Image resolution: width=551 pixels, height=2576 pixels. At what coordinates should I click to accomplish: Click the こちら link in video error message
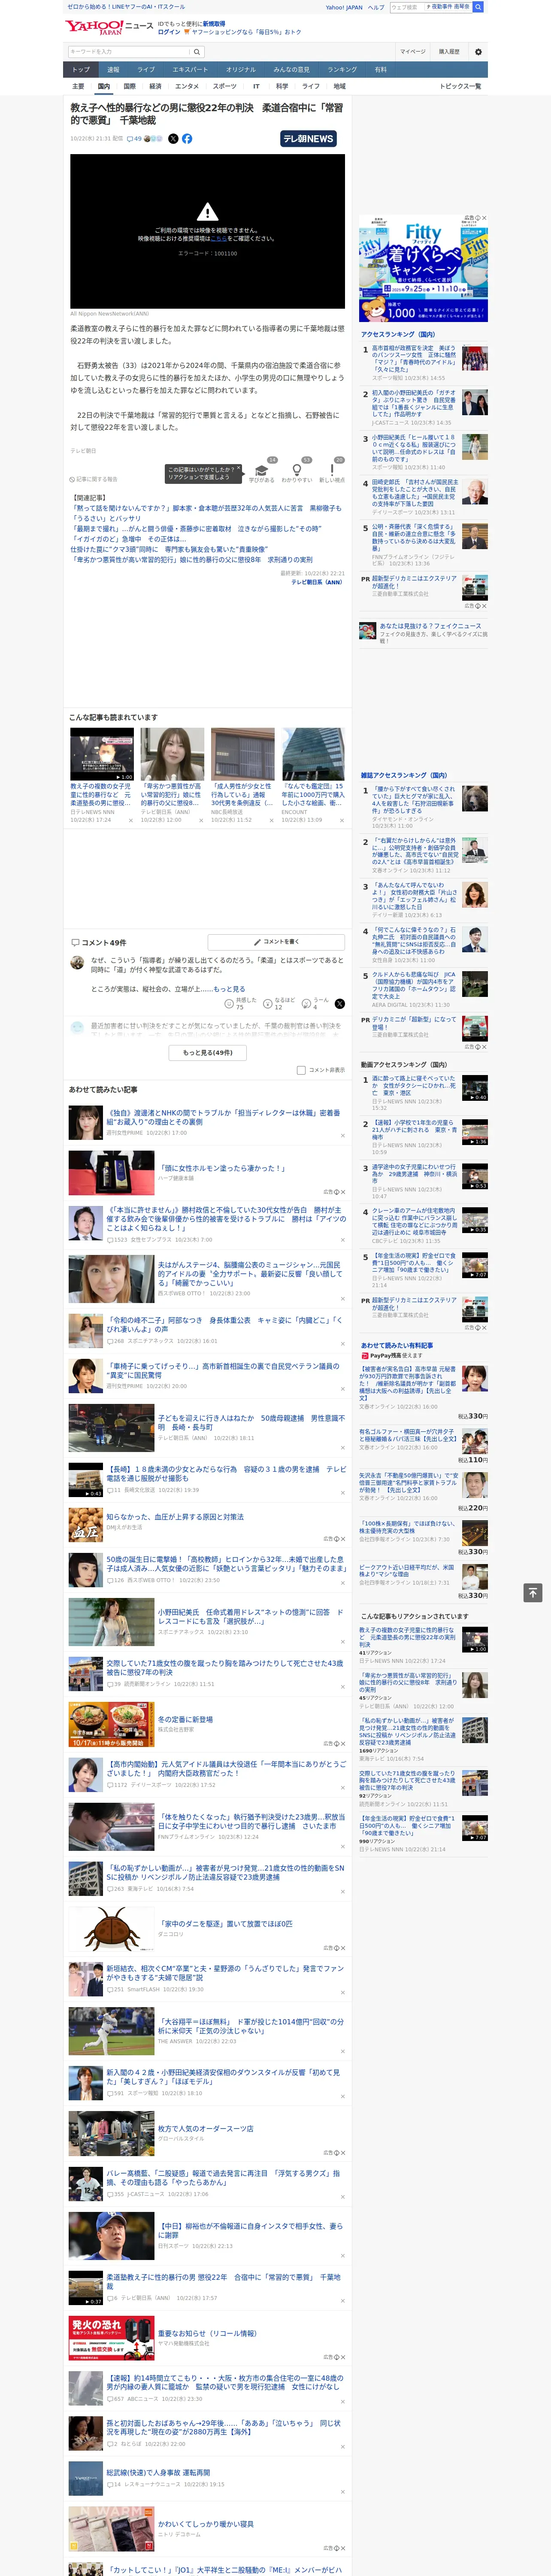pos(218,239)
